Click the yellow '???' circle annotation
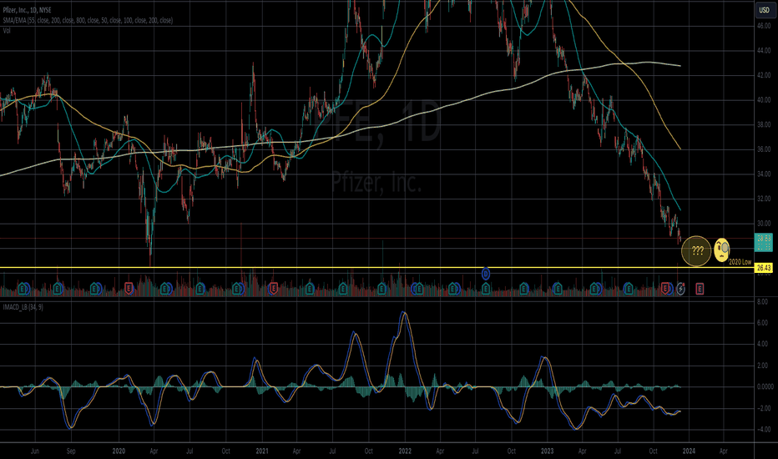Viewport: 778px width, 459px height. click(x=697, y=251)
